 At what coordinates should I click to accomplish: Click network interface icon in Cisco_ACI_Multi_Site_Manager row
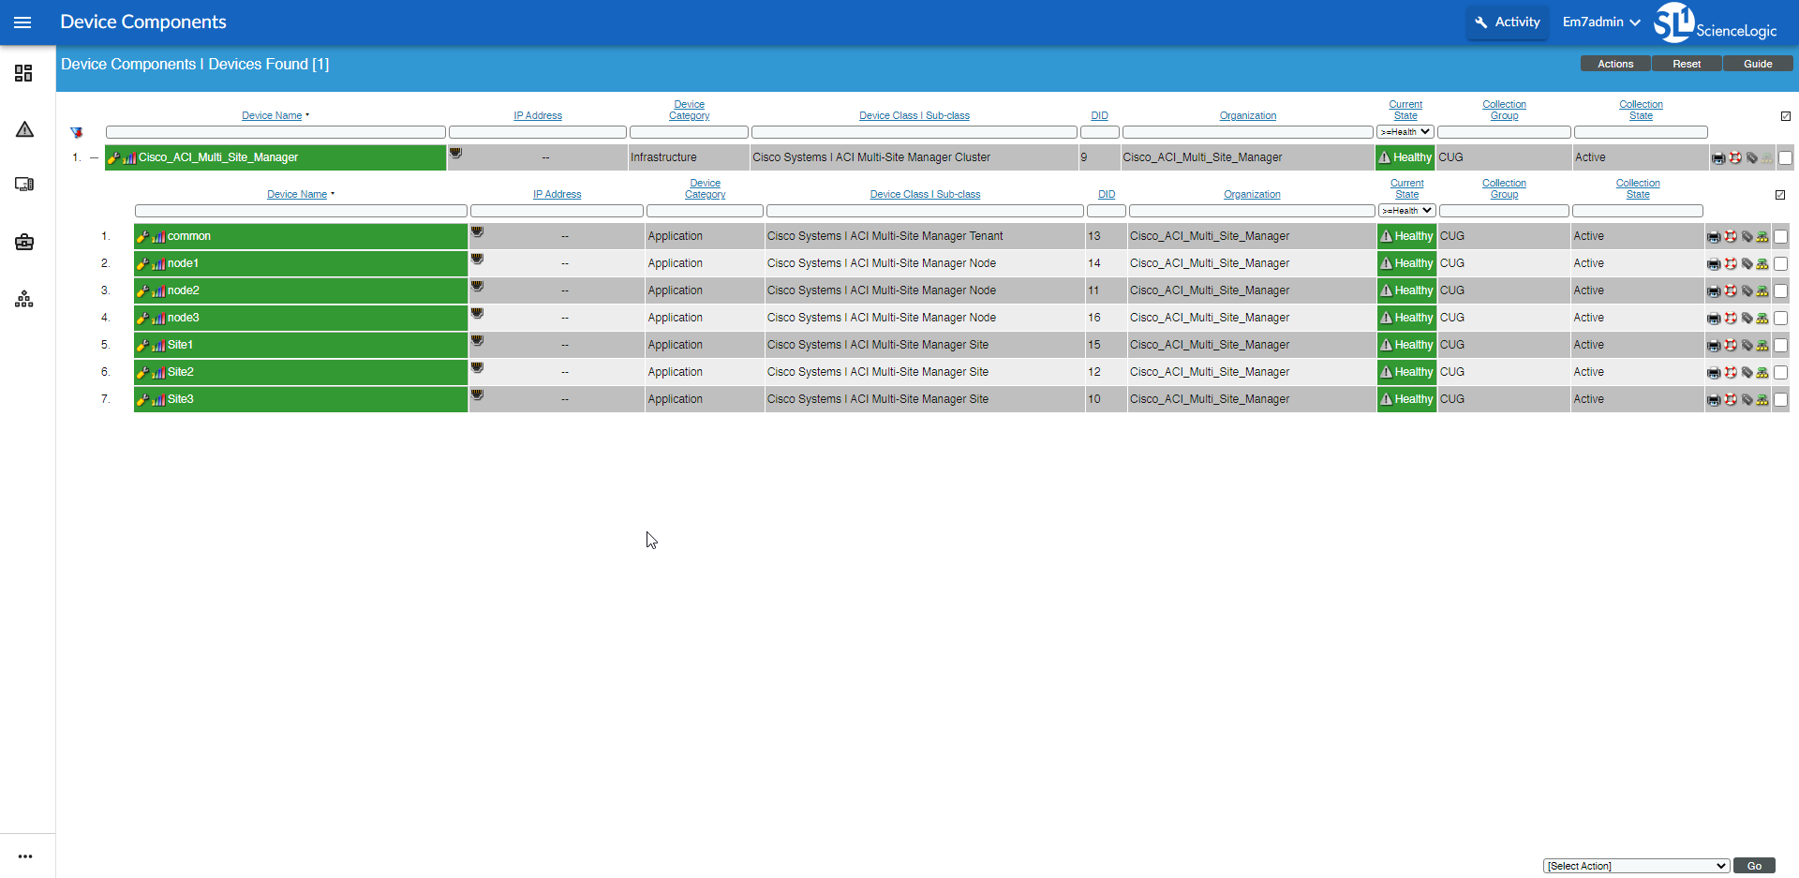pyautogui.click(x=455, y=153)
